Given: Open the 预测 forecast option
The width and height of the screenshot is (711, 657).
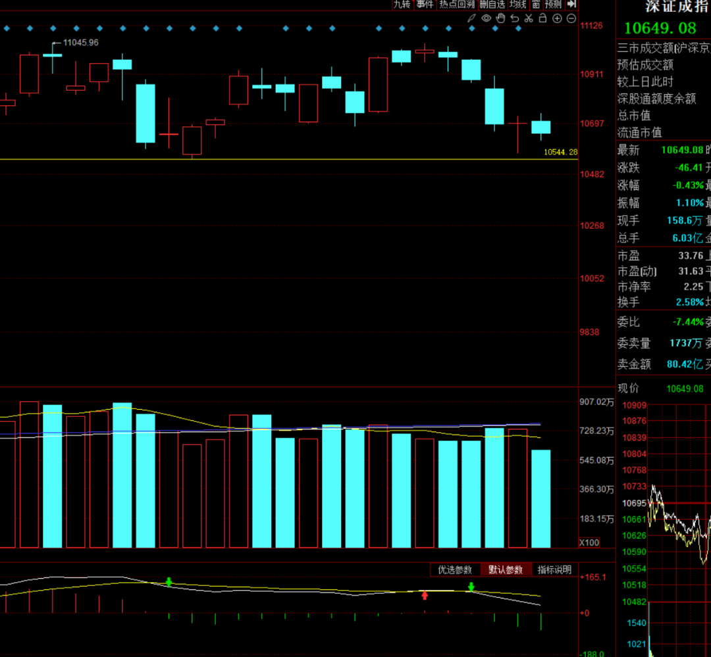Looking at the screenshot, I should coord(553,4).
